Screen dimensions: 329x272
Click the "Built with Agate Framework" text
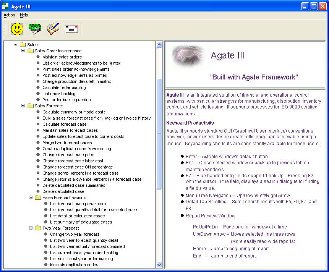254,77
